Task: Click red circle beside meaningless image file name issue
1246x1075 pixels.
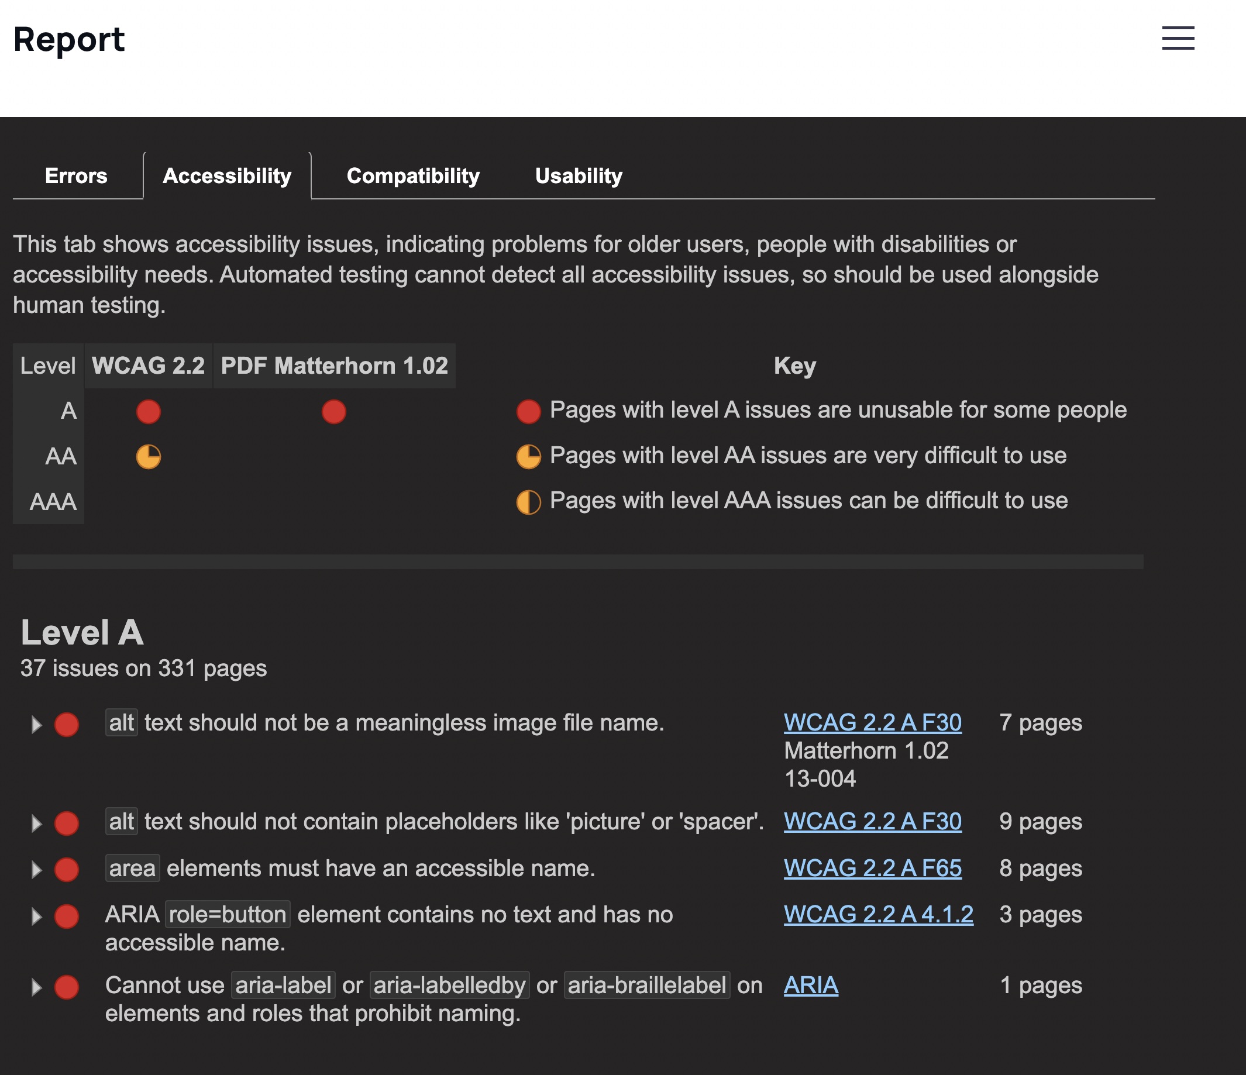Action: (x=67, y=725)
